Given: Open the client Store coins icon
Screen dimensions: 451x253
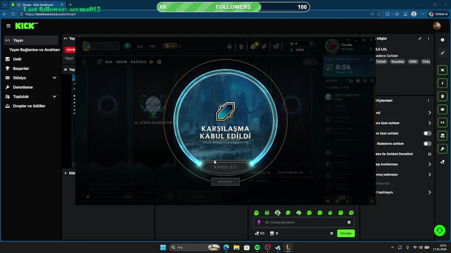Looking at the screenshot, I should pos(276,46).
